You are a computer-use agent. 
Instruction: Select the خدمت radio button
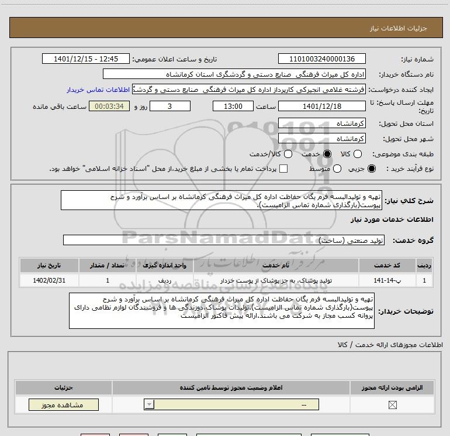[327, 154]
